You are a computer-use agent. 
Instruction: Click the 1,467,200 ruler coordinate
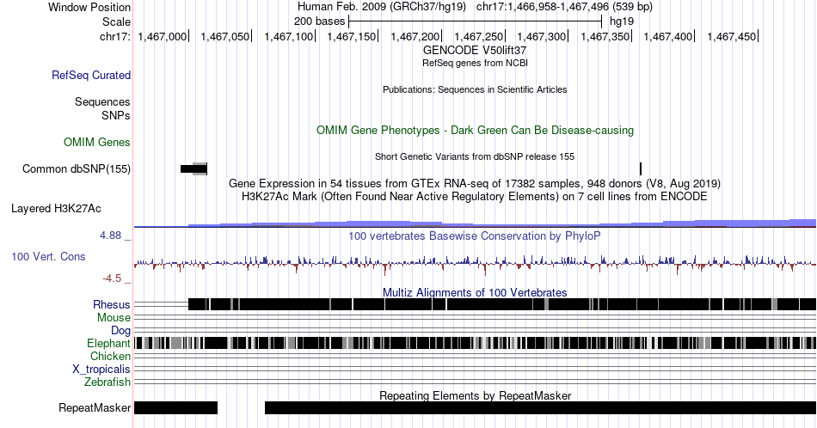click(415, 36)
